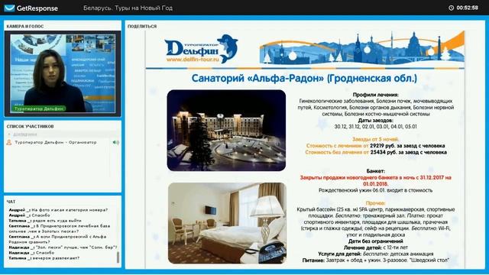Click the green Туроператор Дельфин caption on video
The height and width of the screenshot is (275, 489).
[x=39, y=108]
